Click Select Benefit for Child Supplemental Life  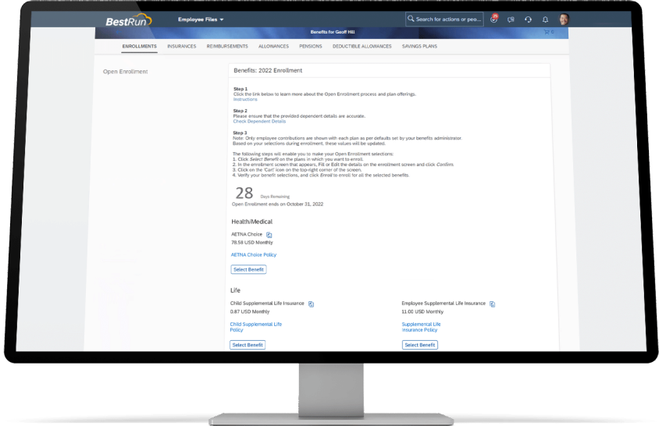tap(248, 345)
